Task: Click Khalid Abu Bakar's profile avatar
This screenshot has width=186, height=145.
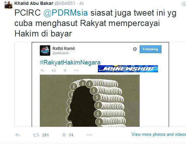Action: click(8, 5)
